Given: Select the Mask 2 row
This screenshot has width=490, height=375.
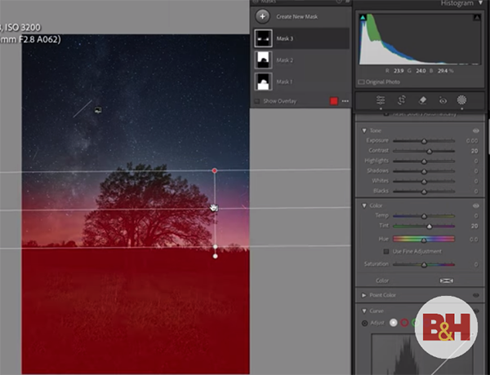Looking at the screenshot, I should [301, 60].
